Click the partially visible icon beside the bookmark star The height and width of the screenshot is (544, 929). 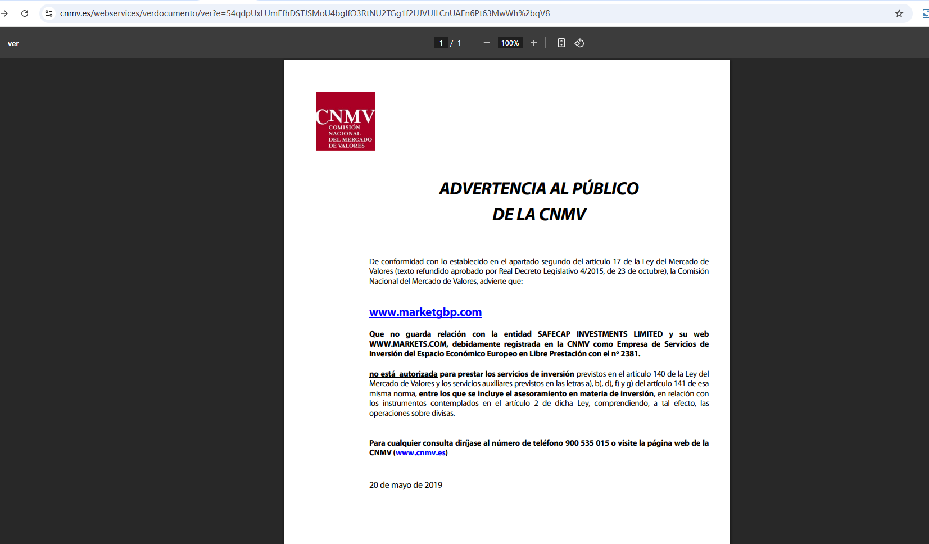tap(925, 13)
